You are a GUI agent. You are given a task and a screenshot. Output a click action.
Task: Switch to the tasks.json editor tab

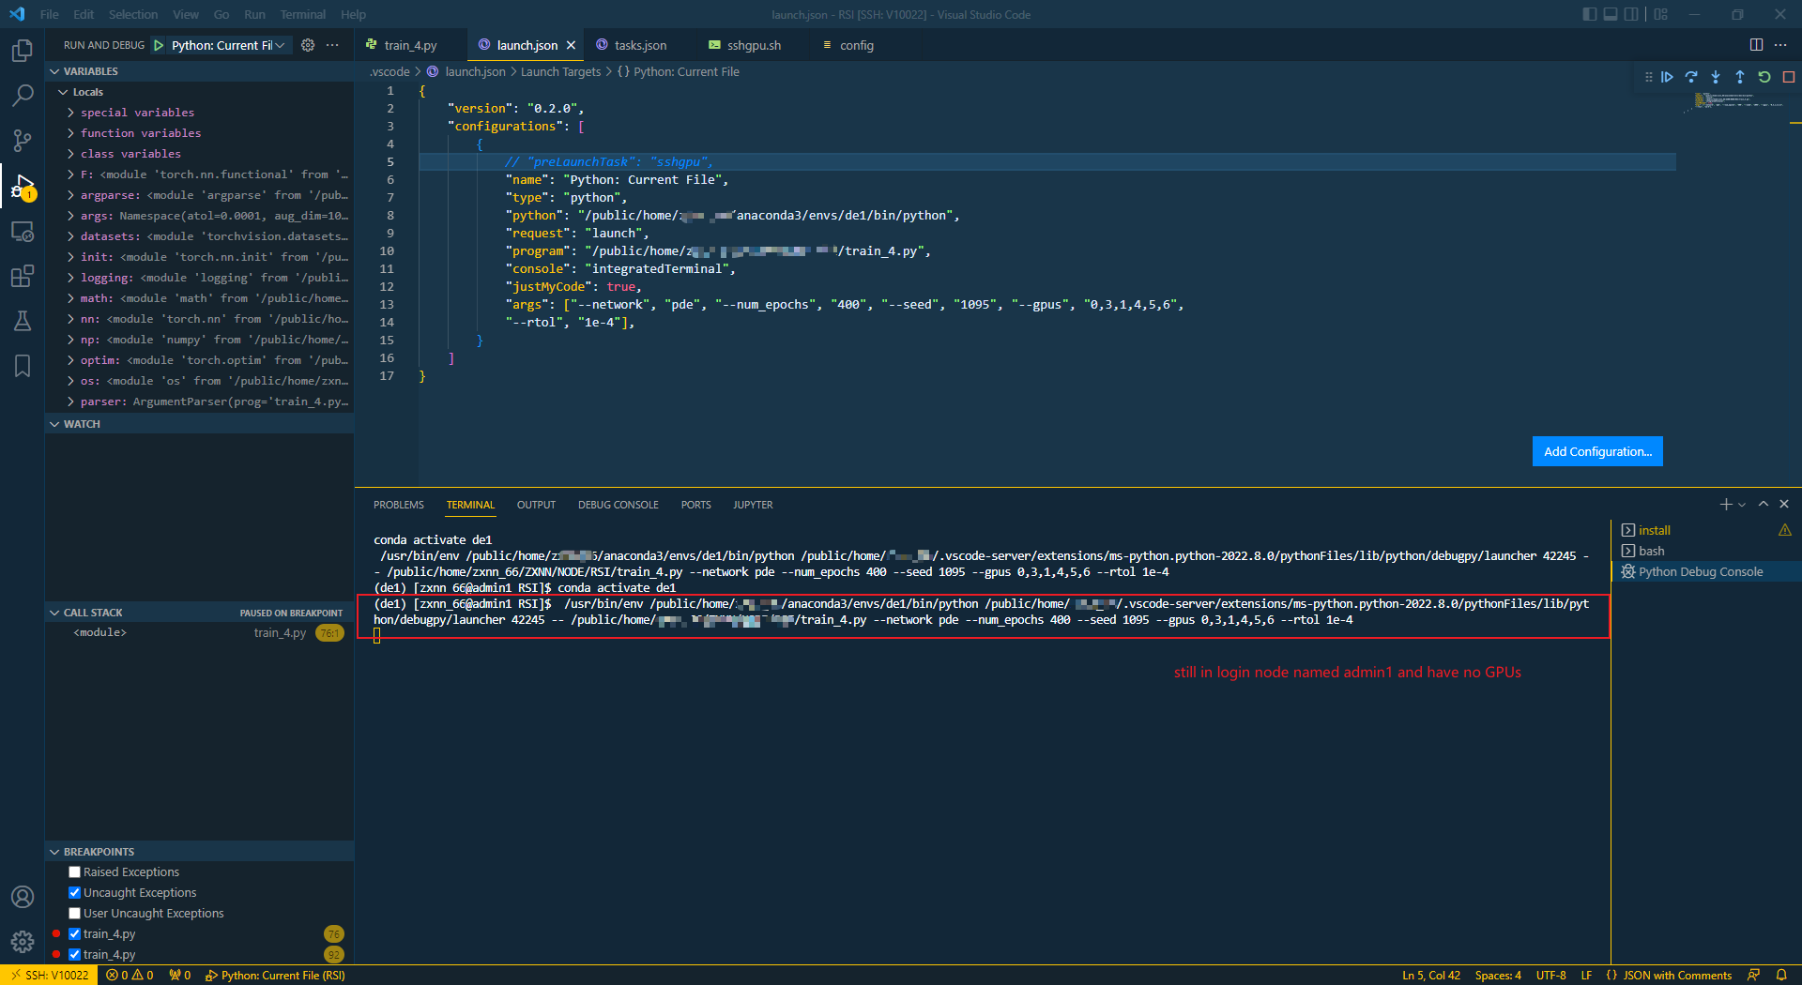[x=640, y=45]
